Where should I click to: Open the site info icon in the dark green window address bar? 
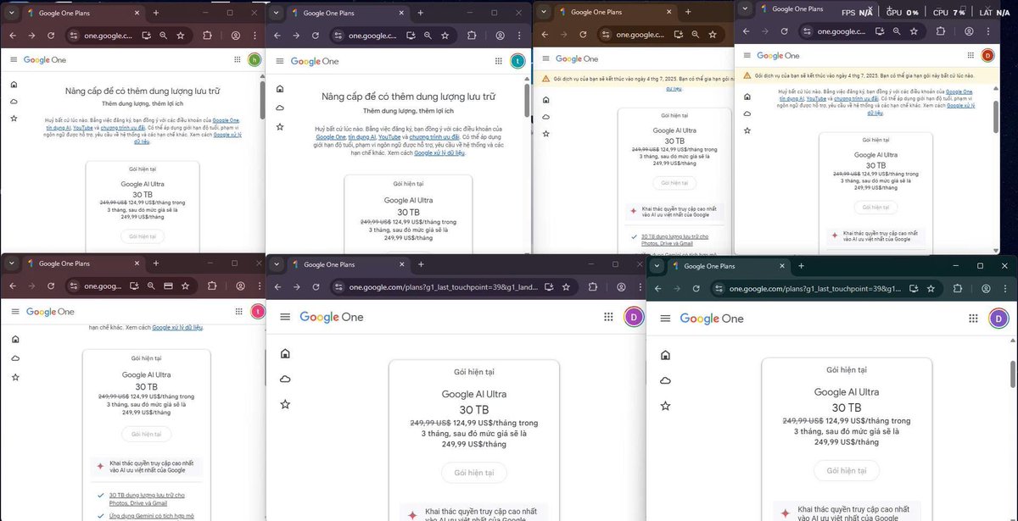pos(719,289)
